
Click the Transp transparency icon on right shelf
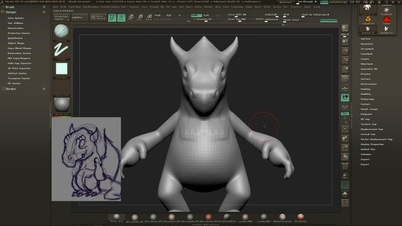[345, 176]
